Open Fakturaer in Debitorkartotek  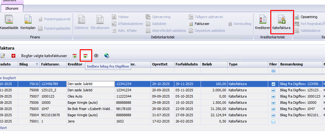[199, 24]
